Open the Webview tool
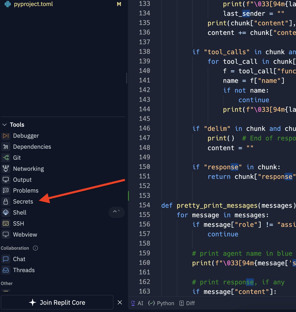This screenshot has height=312, width=296. pos(25,235)
